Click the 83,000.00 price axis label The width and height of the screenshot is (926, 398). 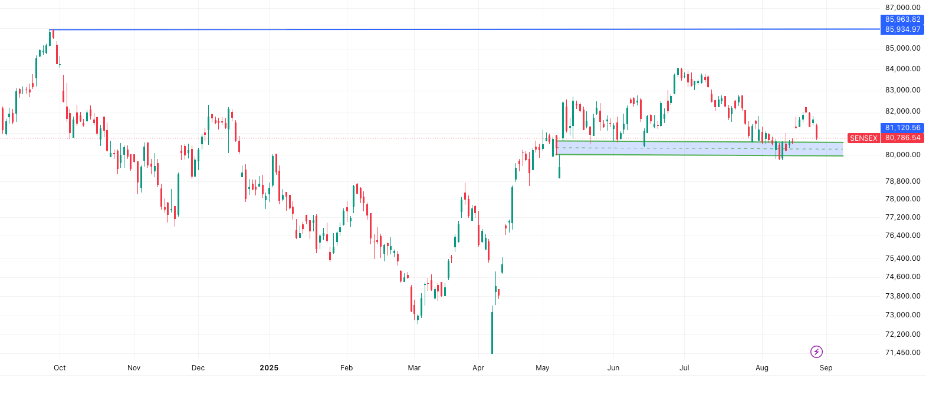click(902, 90)
